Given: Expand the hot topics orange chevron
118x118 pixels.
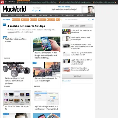Looking at the screenshot, I should (x=61, y=20).
